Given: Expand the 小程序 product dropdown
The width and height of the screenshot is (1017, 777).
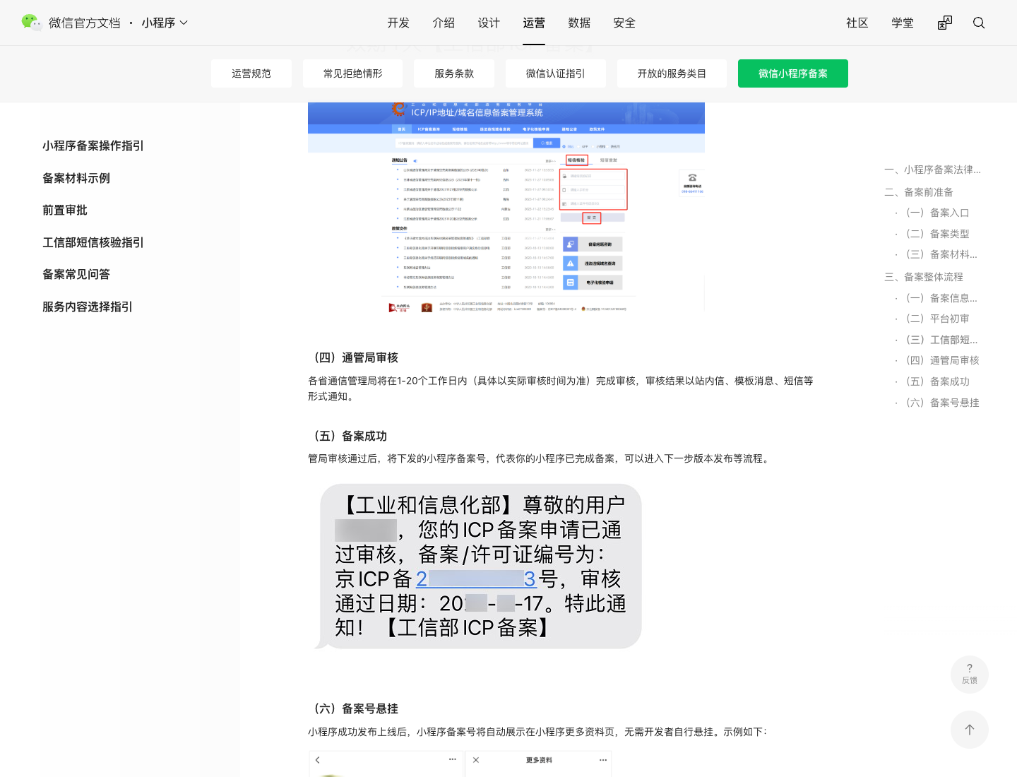Looking at the screenshot, I should (165, 23).
